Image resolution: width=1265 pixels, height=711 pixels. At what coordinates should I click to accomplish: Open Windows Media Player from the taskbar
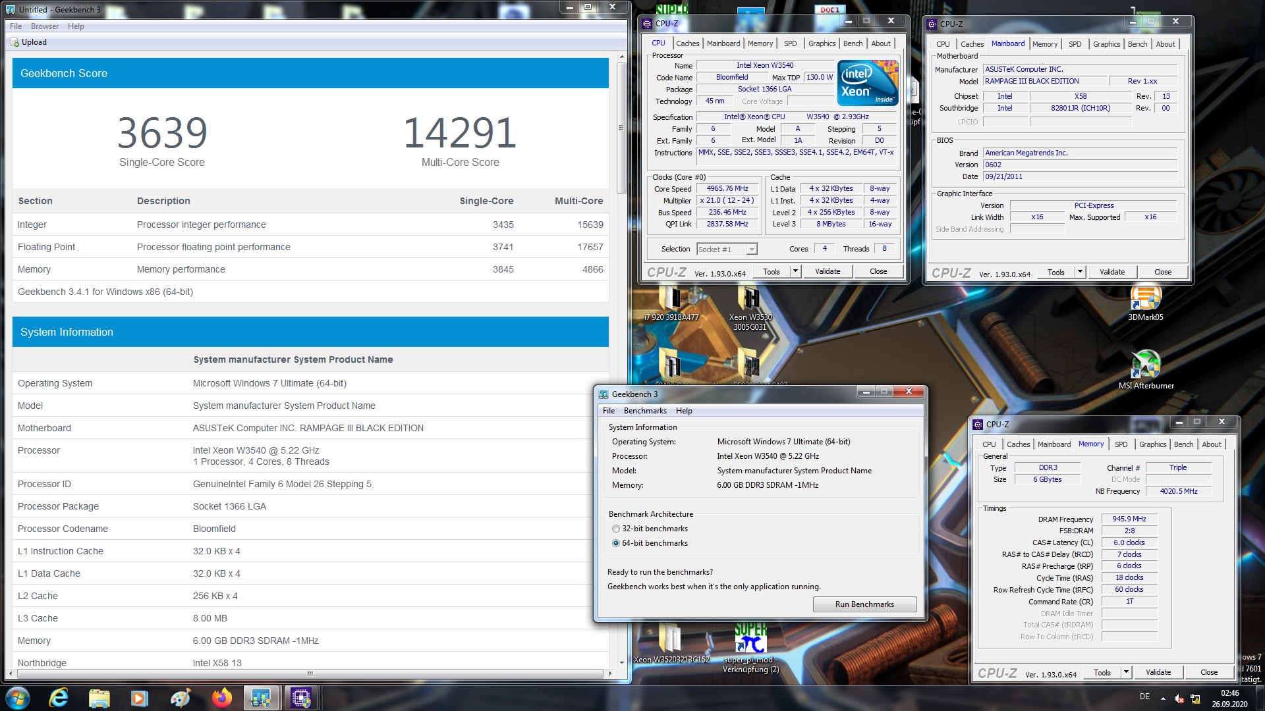[x=140, y=698]
